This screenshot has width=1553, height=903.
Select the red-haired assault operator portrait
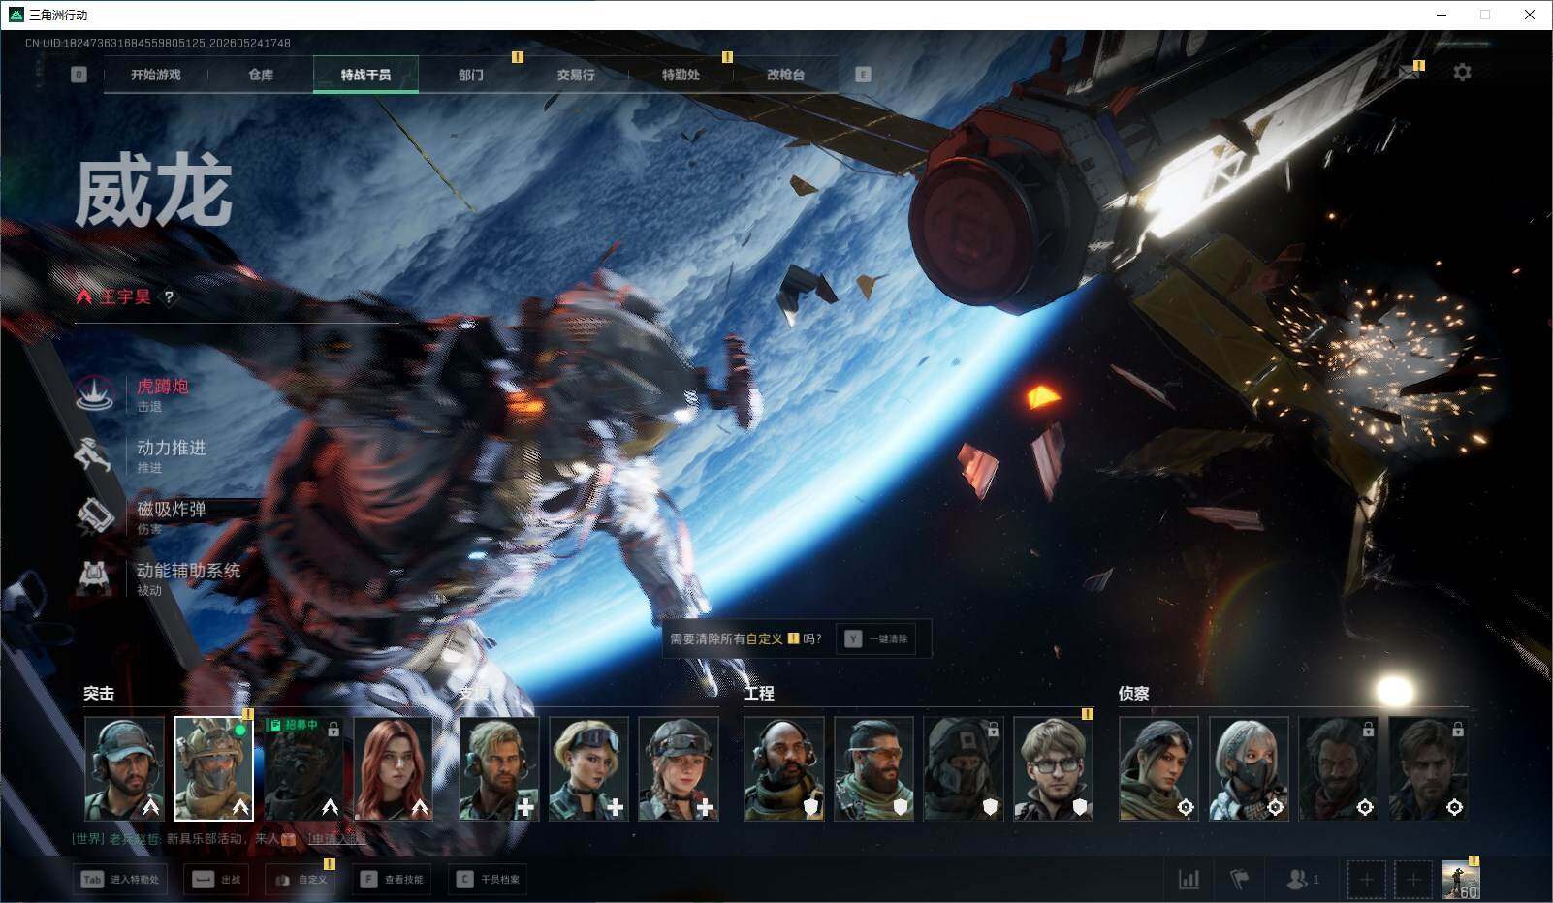click(393, 768)
